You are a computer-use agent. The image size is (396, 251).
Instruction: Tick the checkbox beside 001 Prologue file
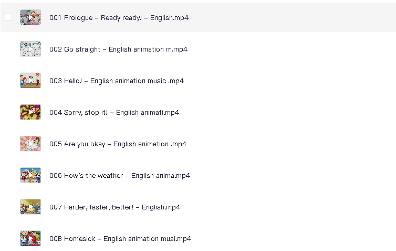pyautogui.click(x=8, y=17)
